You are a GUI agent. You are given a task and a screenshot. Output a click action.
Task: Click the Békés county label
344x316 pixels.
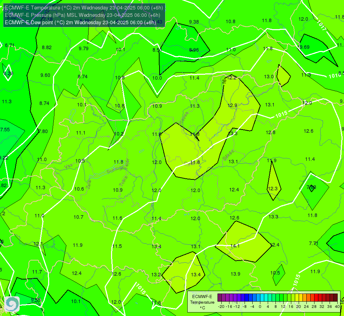[x=228, y=155]
